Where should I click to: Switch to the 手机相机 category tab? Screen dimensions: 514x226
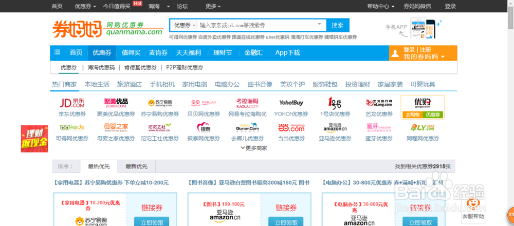point(162,85)
